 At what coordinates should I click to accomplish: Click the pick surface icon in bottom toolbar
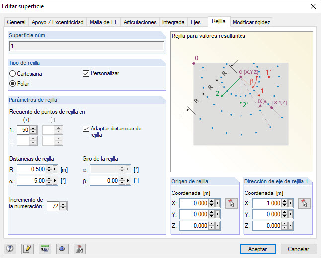[80, 249]
